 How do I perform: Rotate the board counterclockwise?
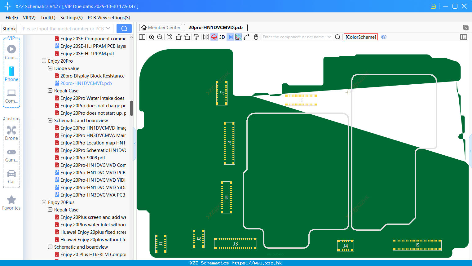pyautogui.click(x=179, y=37)
